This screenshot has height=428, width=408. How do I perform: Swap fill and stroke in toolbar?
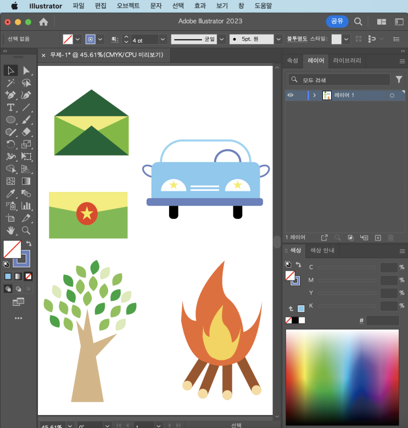click(29, 244)
